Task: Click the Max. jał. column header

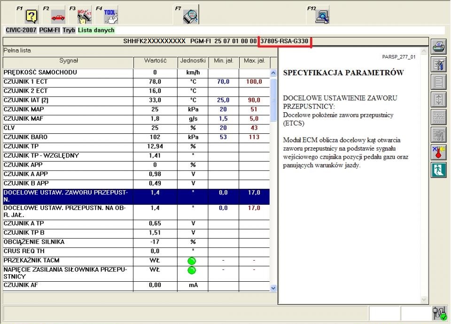Action: coord(255,62)
